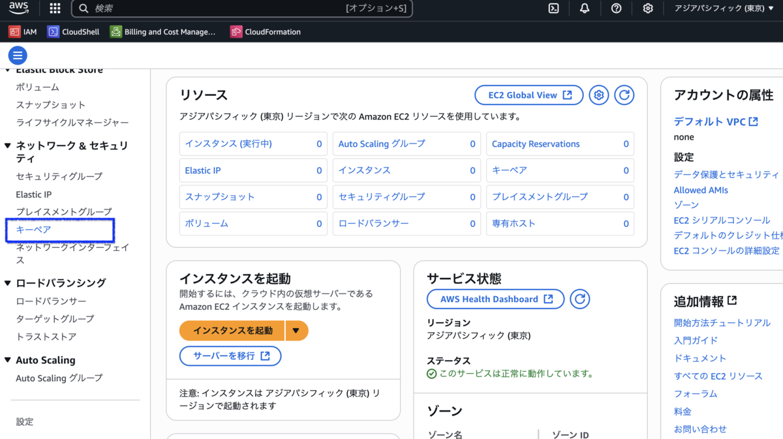Open the services grid menu icon
Image resolution: width=783 pixels, height=439 pixels.
point(55,8)
